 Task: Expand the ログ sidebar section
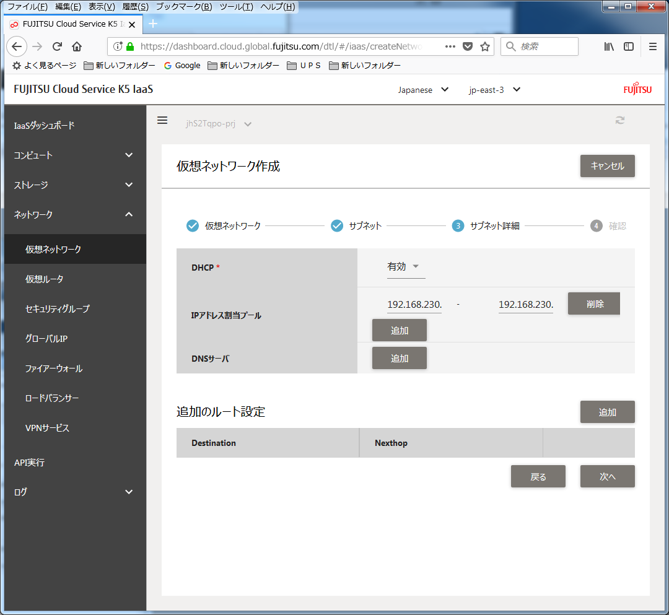pos(75,492)
